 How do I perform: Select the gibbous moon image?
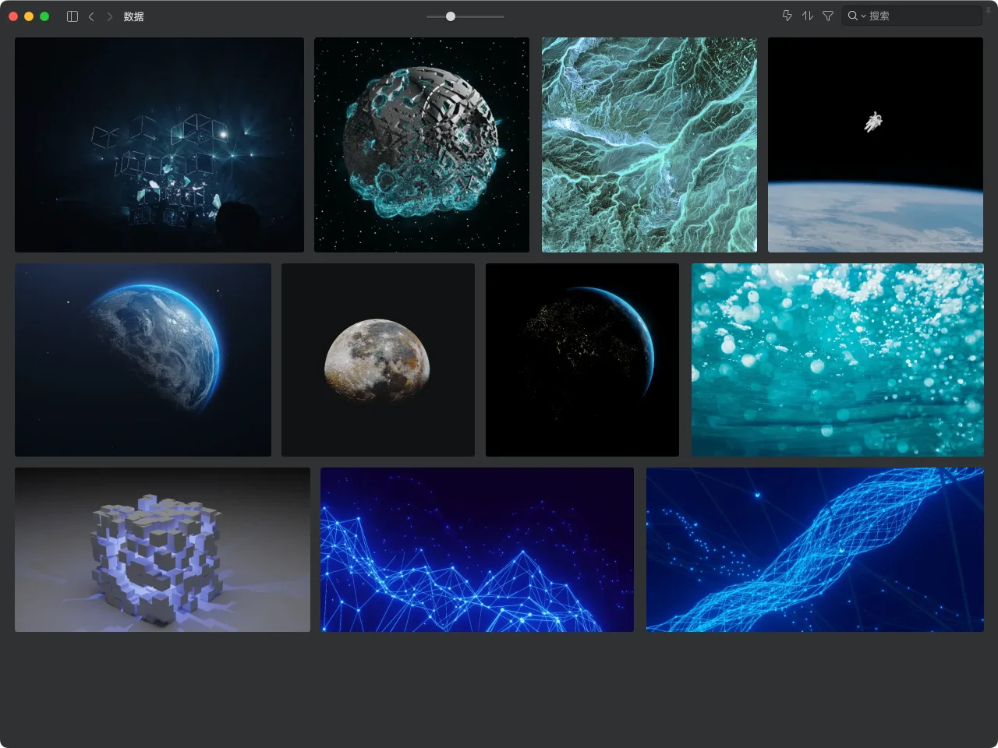coord(378,360)
